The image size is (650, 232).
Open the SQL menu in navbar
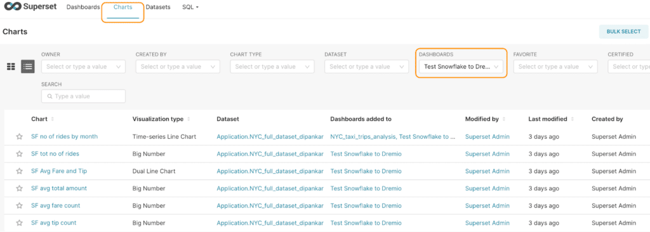(x=190, y=8)
